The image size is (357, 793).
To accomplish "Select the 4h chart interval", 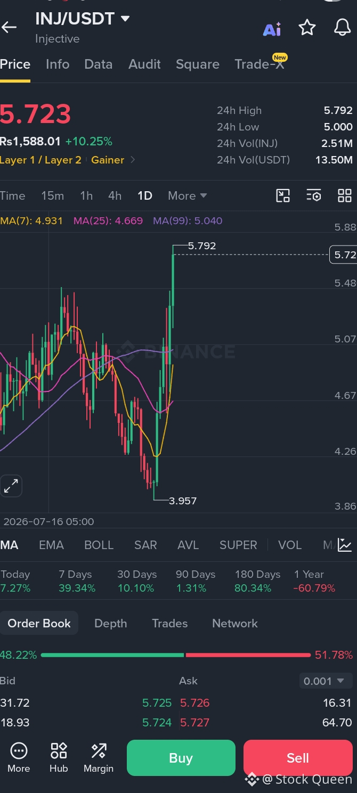I will coord(115,195).
